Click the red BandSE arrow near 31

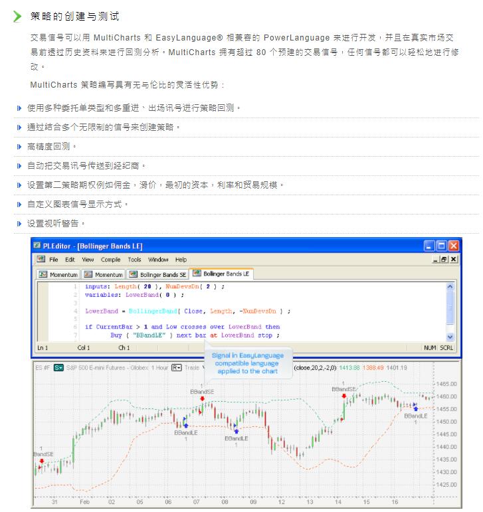point(42,461)
